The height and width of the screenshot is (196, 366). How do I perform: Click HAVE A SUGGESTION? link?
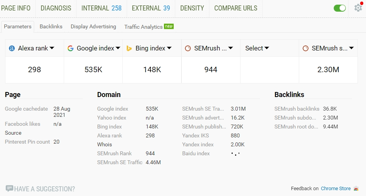pos(45,189)
